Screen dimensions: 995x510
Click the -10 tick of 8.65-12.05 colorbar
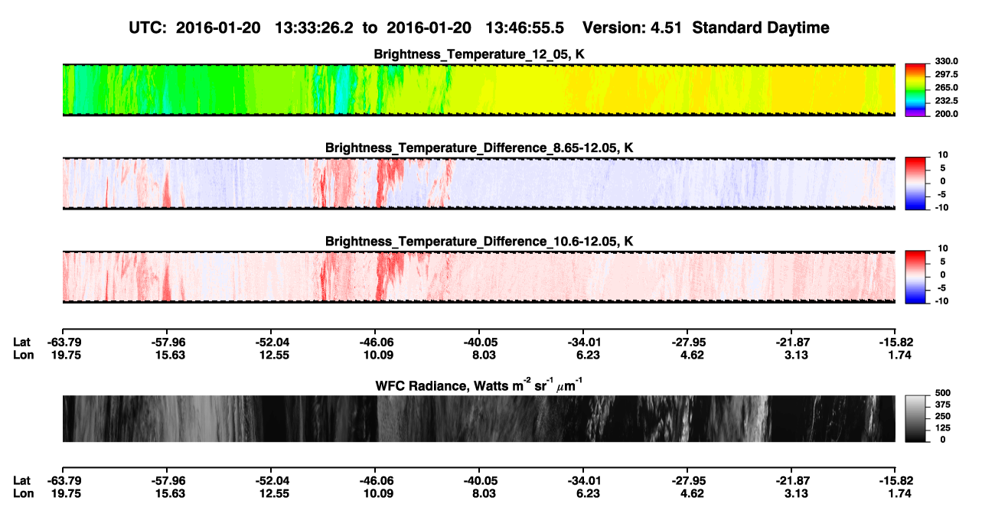(942, 208)
